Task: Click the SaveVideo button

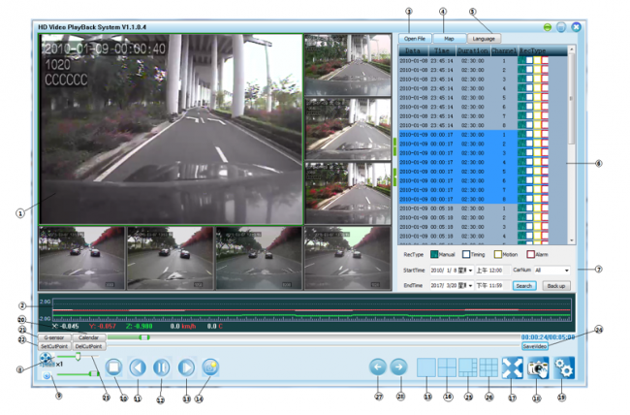Action: pos(534,345)
